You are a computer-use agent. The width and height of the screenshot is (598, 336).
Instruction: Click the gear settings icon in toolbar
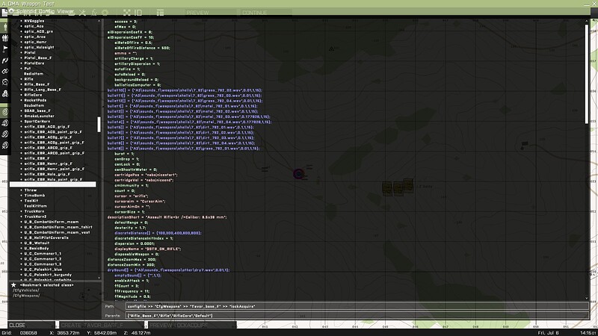click(105, 13)
